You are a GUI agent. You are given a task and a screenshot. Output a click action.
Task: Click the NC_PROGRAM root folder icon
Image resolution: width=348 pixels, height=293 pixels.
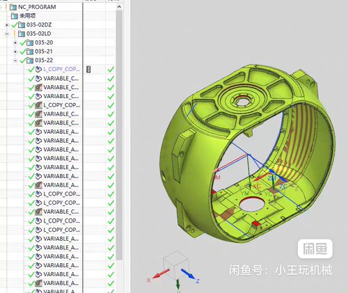(13, 7)
